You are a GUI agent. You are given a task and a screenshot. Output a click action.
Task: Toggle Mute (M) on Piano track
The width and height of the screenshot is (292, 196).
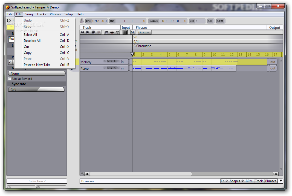pos(108,68)
